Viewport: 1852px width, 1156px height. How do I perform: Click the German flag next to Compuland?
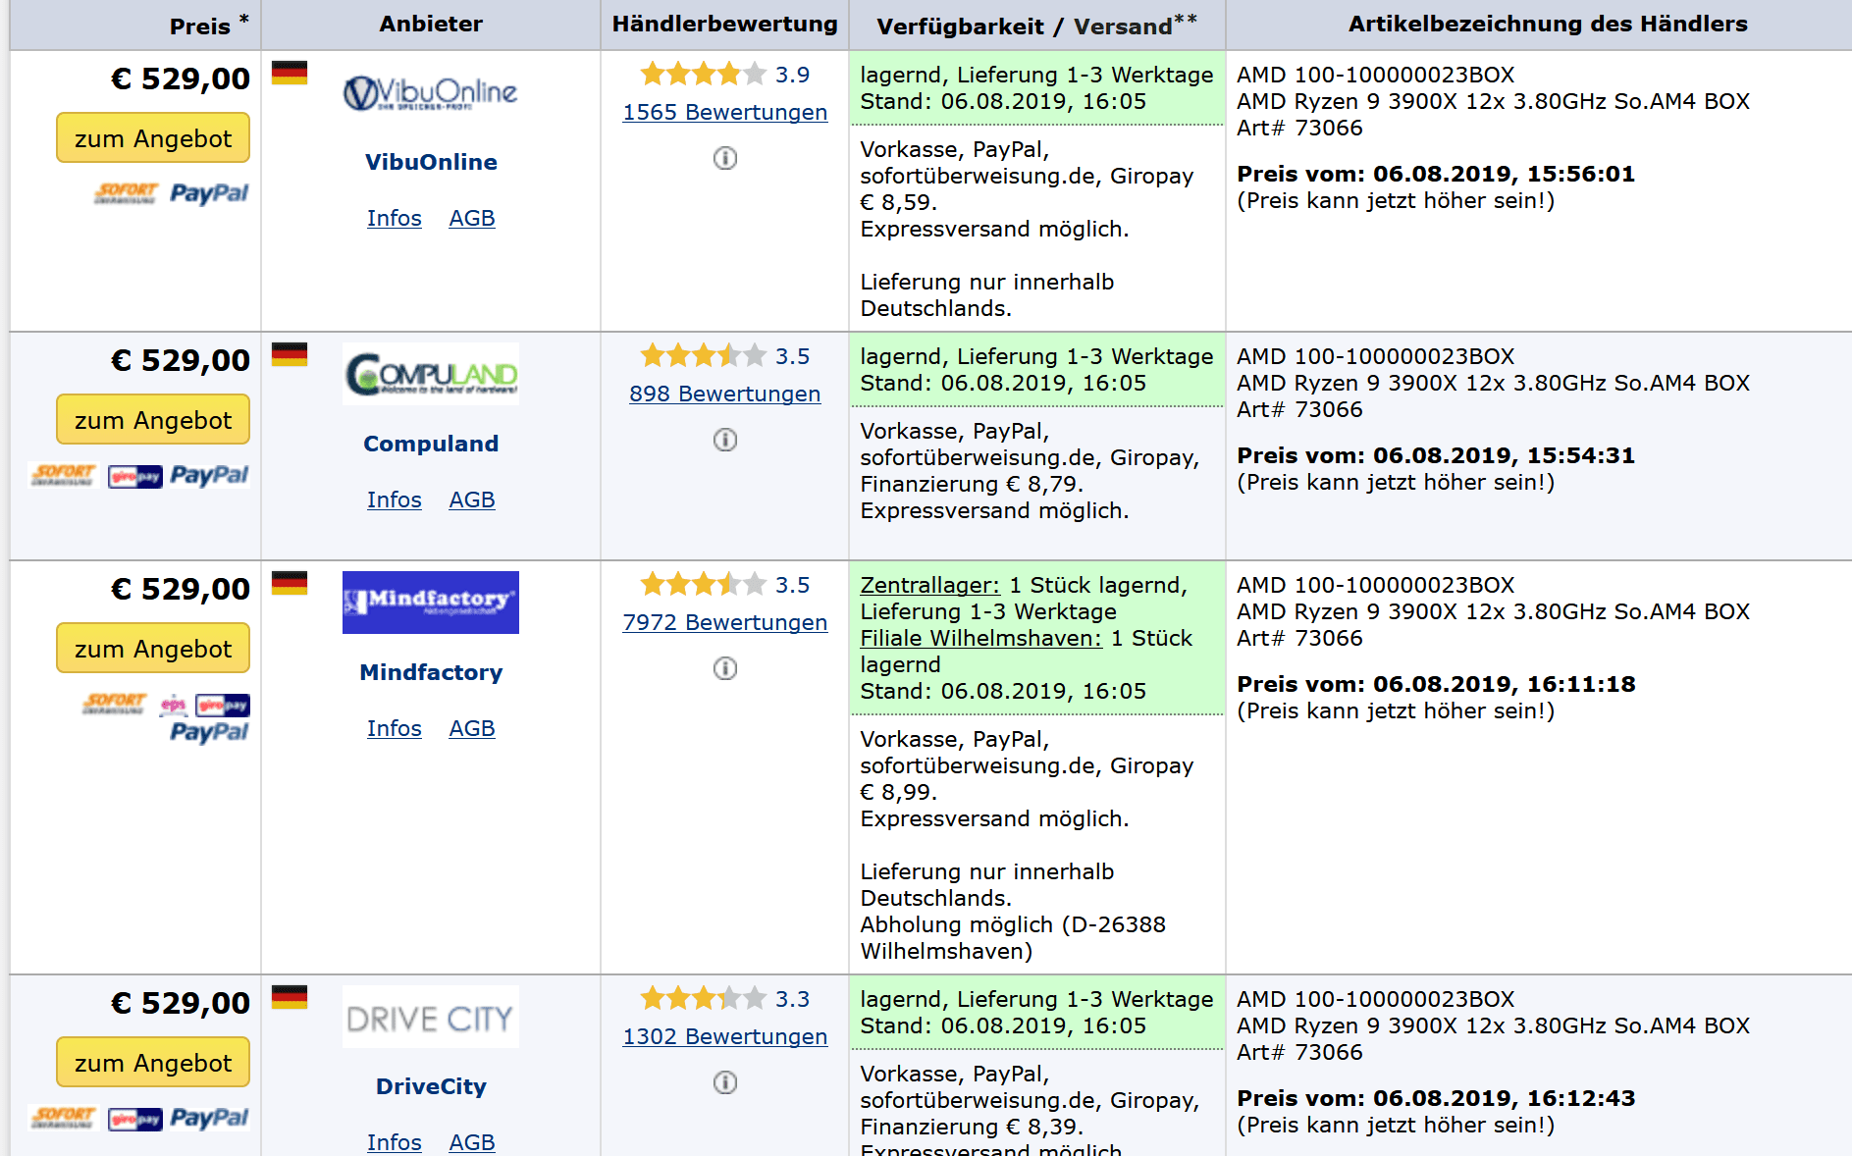pyautogui.click(x=290, y=354)
